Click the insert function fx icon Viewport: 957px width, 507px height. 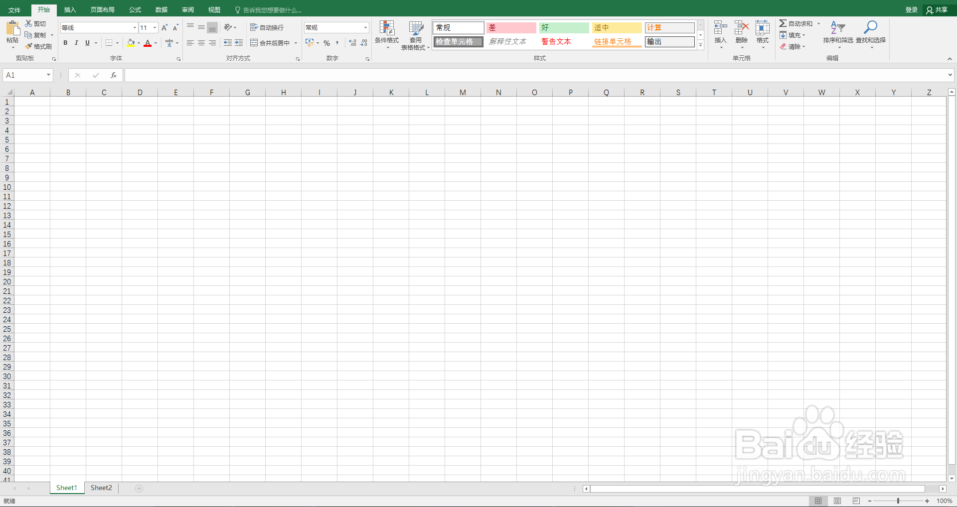114,75
